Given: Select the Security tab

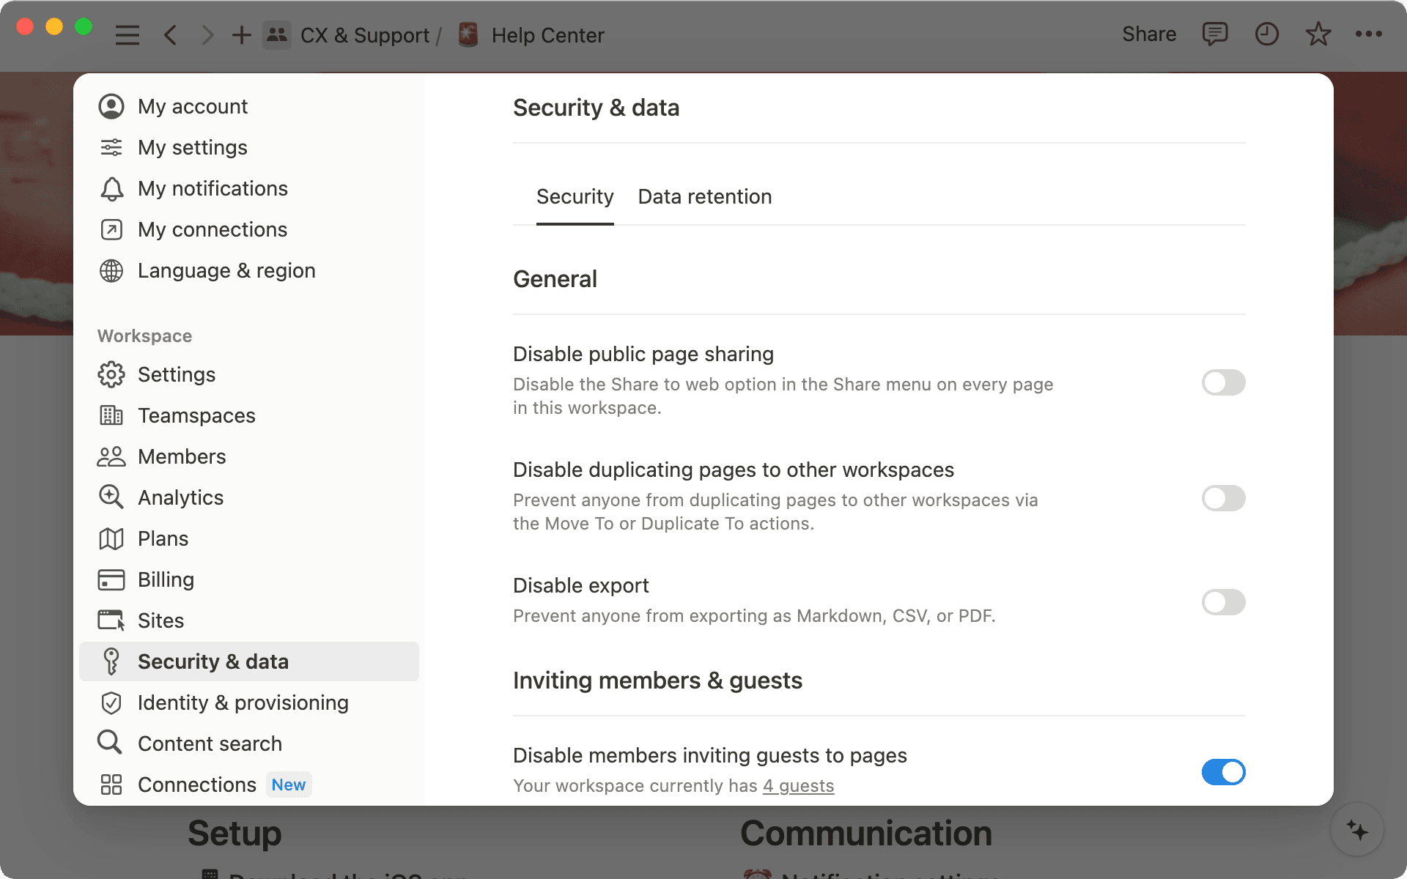Looking at the screenshot, I should click(575, 196).
